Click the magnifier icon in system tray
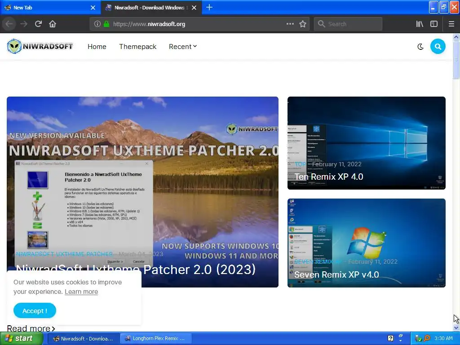Screen dimensions: 460x345 pyautogui.click(x=427, y=338)
